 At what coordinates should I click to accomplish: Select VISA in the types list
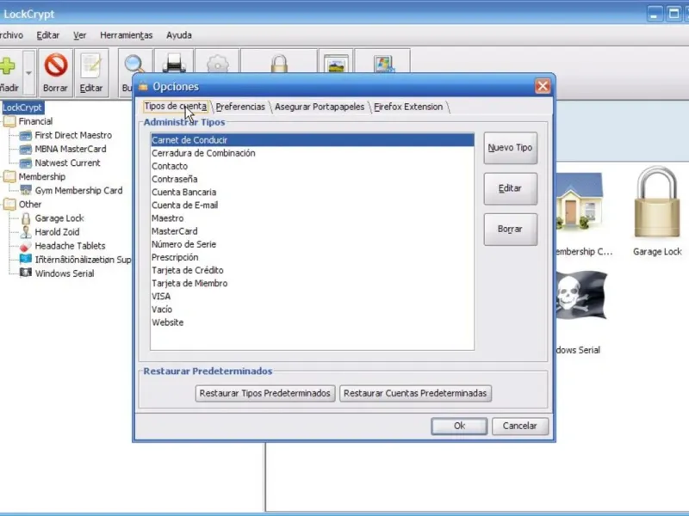point(312,297)
